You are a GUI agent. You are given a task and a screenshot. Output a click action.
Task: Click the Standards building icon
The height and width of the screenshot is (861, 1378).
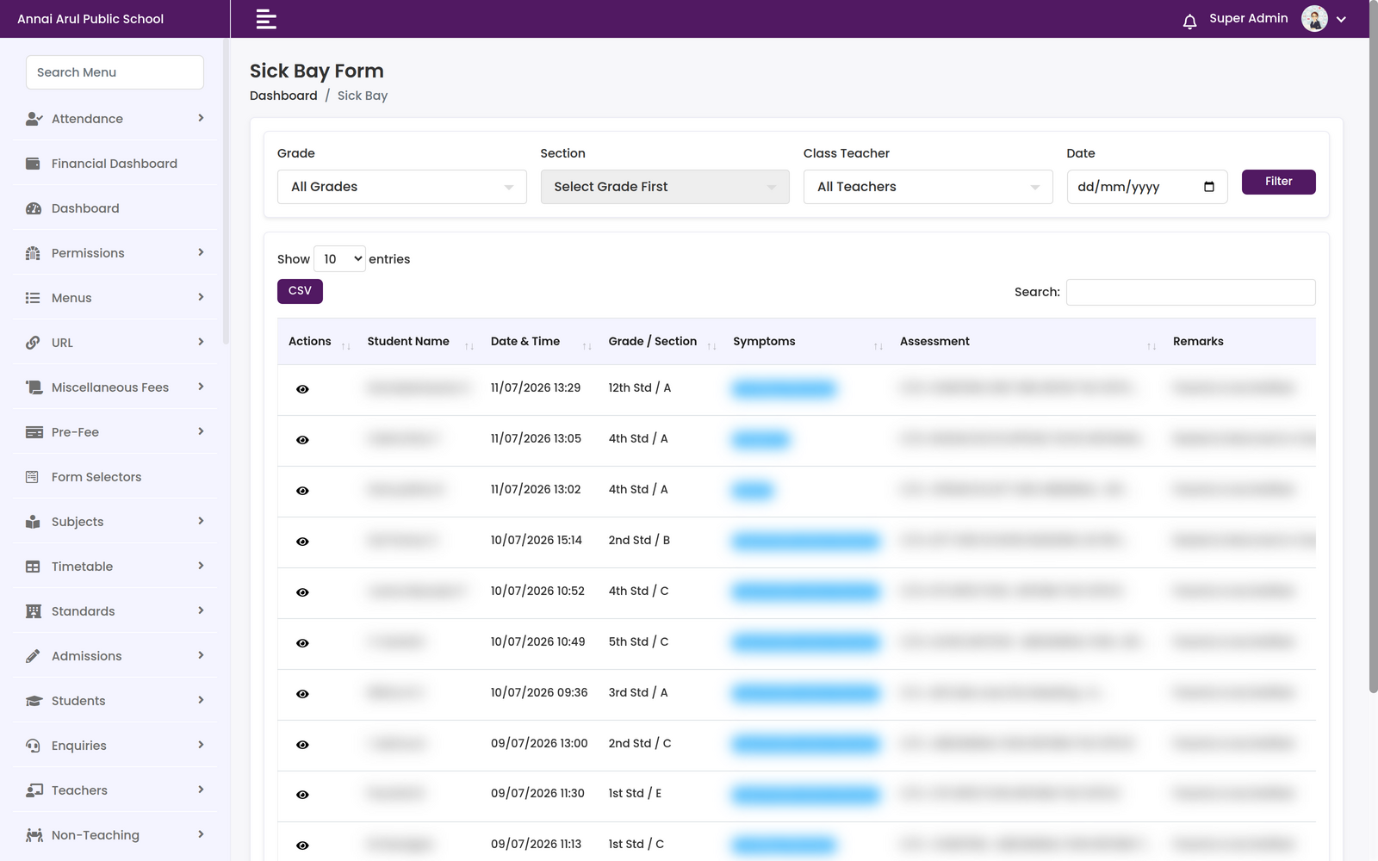point(33,611)
